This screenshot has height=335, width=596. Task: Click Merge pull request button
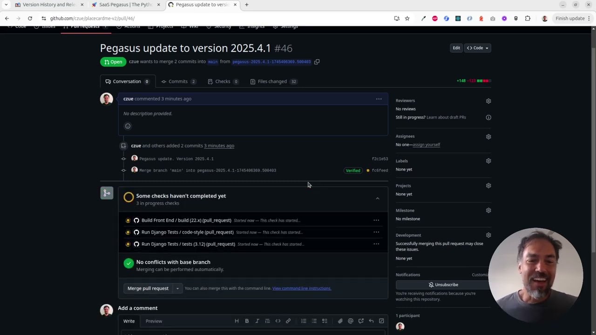148,288
